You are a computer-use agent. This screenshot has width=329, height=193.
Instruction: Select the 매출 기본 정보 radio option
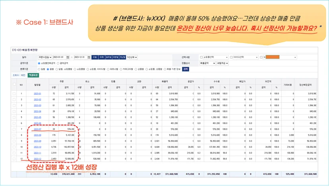tap(165, 69)
